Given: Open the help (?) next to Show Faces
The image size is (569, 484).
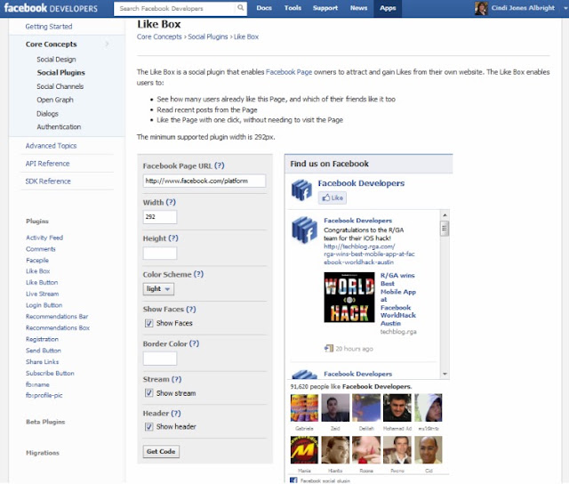Looking at the screenshot, I should [x=191, y=309].
